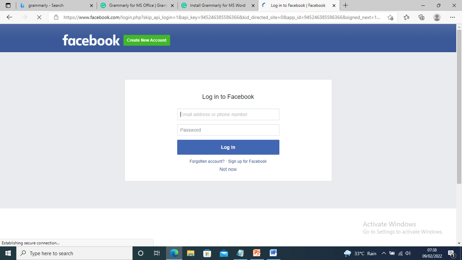This screenshot has width=462, height=260.
Task: Open the Forgotten account? link
Action: 207,161
